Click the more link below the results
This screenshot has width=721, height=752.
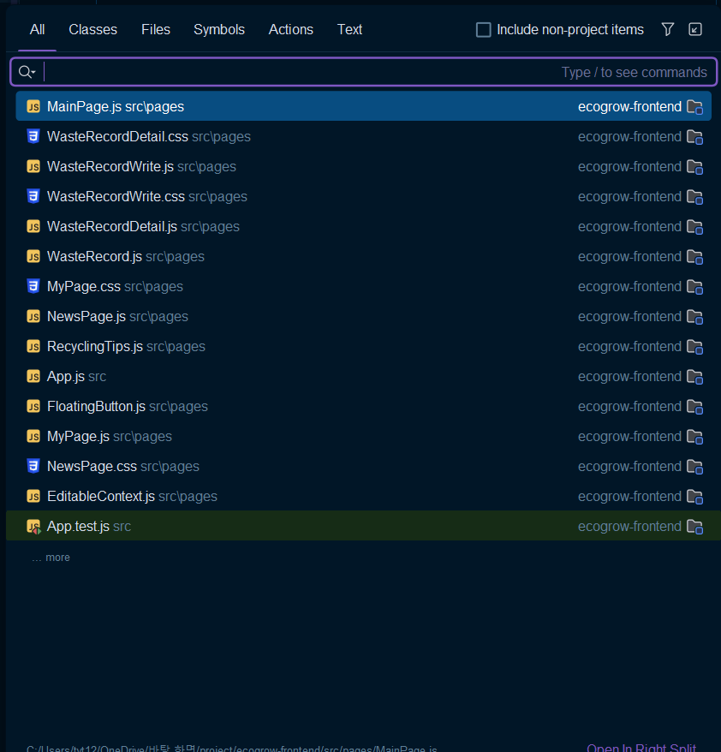[51, 557]
